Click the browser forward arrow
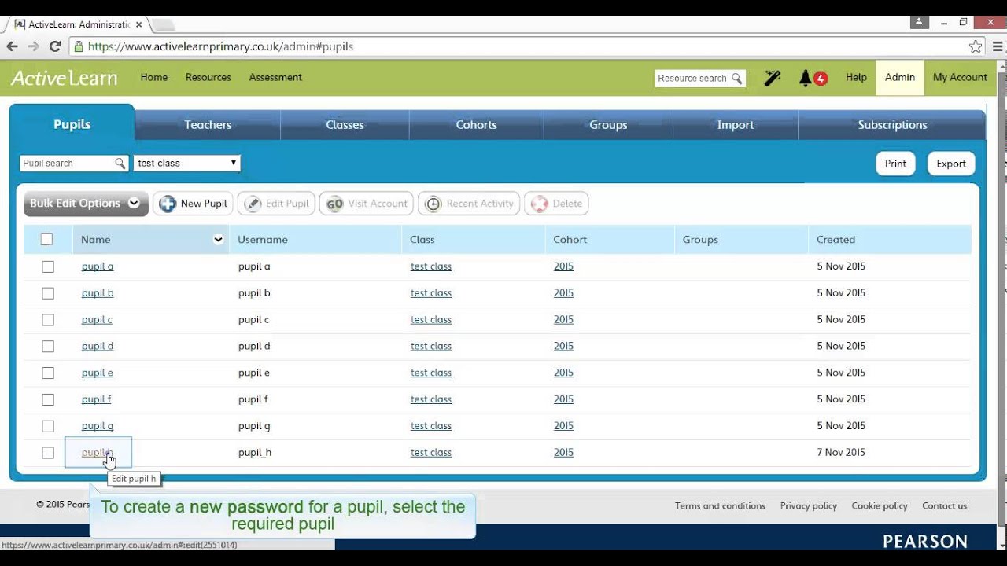This screenshot has width=1007, height=566. tap(34, 46)
